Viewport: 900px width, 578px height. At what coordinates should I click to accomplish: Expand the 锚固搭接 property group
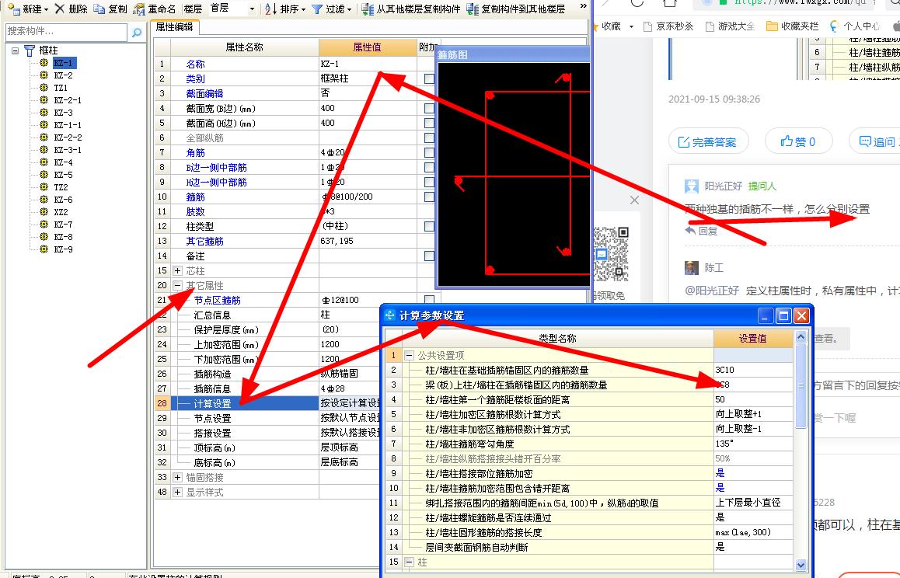[177, 477]
